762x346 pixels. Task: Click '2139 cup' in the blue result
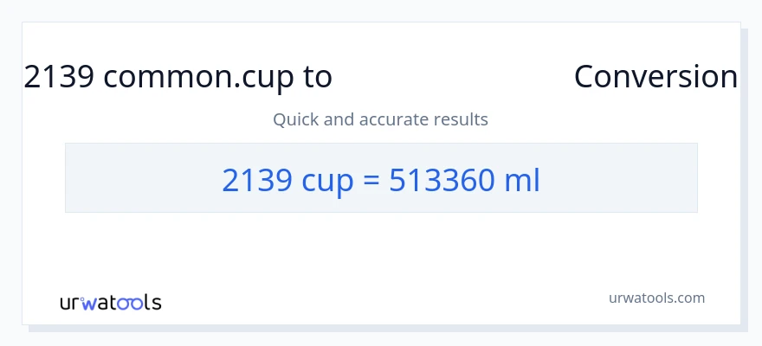(287, 180)
